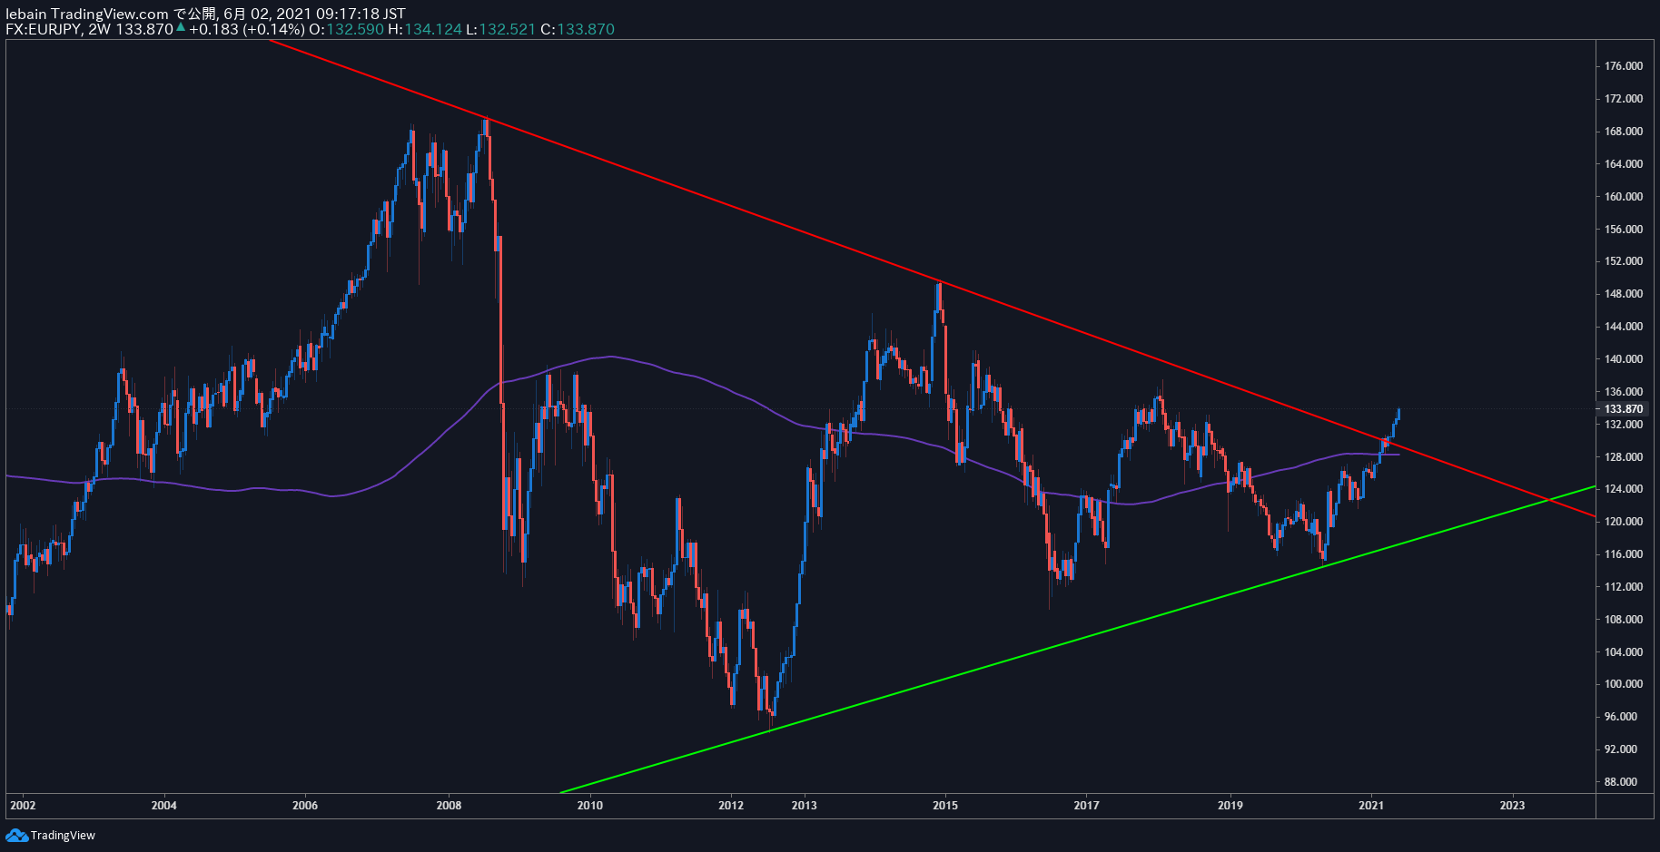The width and height of the screenshot is (1660, 852).
Task: Click the FX:EURJPY symbol label
Action: coord(44,29)
